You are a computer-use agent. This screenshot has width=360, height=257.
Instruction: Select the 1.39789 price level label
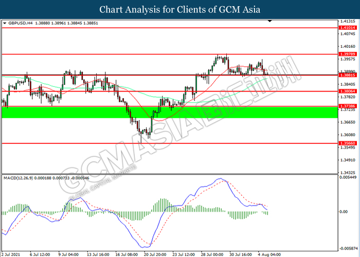pos(348,54)
